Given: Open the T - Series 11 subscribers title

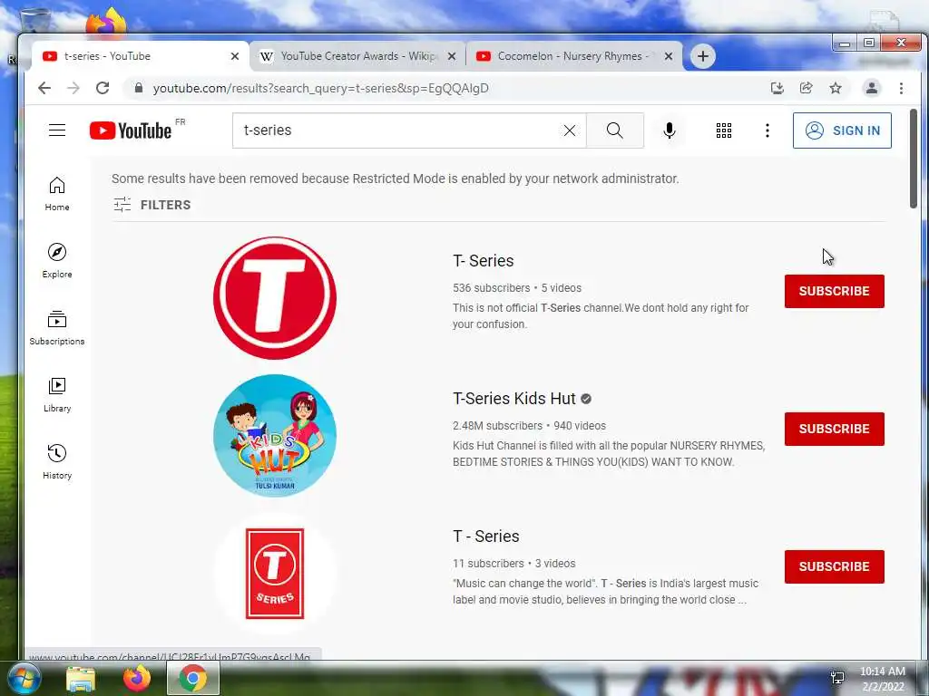Looking at the screenshot, I should click(486, 536).
